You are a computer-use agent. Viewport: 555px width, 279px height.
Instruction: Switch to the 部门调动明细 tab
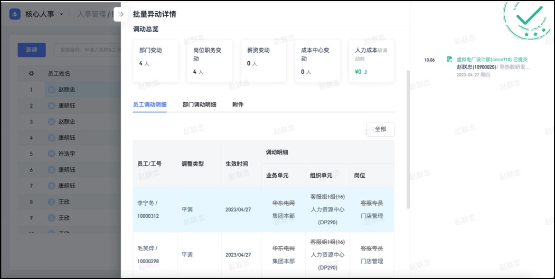click(199, 104)
